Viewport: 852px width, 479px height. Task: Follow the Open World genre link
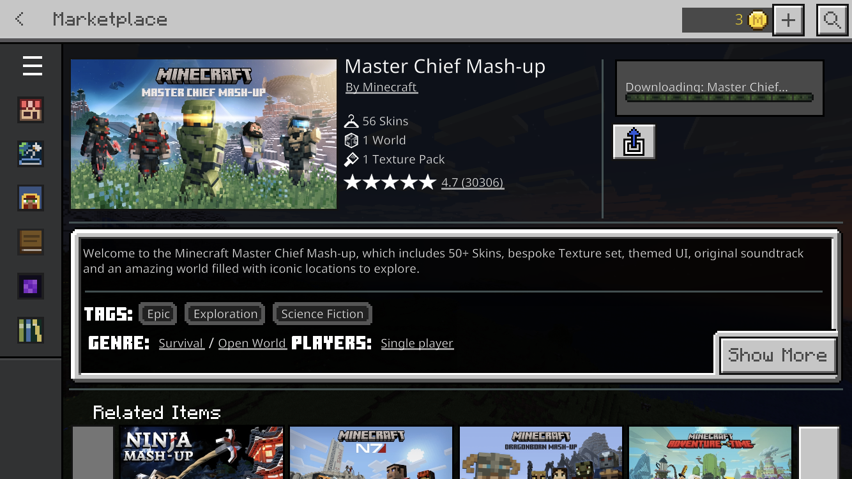coord(252,344)
